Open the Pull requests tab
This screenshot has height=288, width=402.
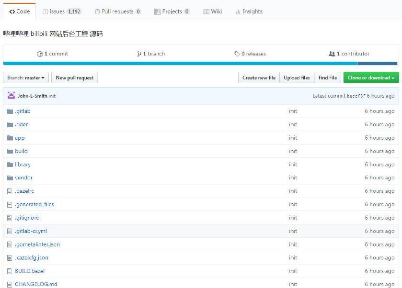(118, 11)
